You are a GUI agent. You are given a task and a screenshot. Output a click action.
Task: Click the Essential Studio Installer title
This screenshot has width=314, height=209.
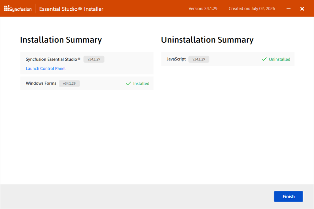[x=71, y=9]
